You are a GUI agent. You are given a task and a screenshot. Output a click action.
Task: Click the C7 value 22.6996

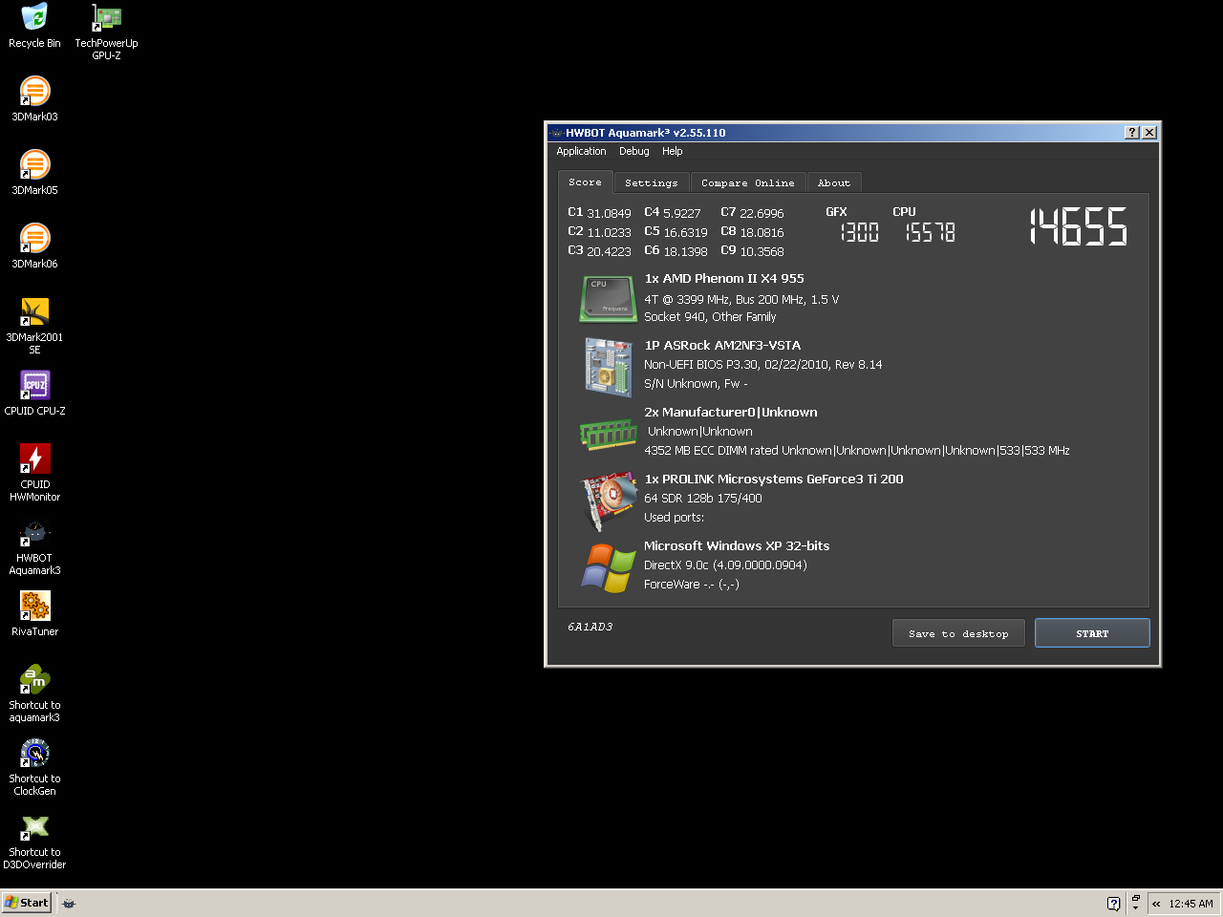coord(762,213)
